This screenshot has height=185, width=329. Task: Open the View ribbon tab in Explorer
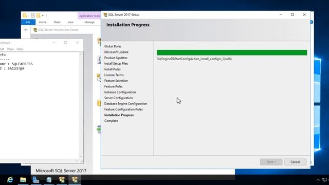click(70, 22)
